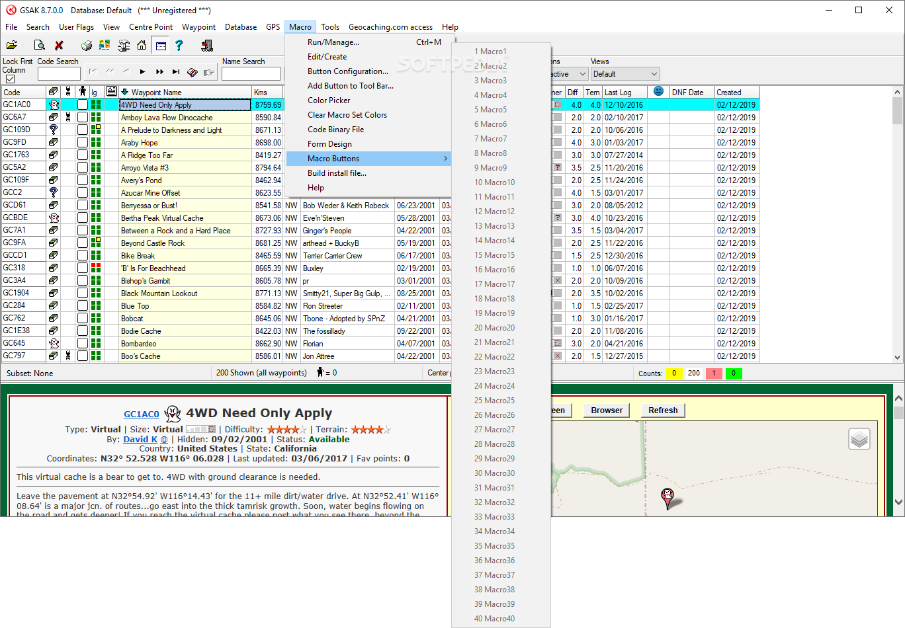Check user flag box for Araby Hope
Viewport: 905px width, 628px height.
[82, 142]
